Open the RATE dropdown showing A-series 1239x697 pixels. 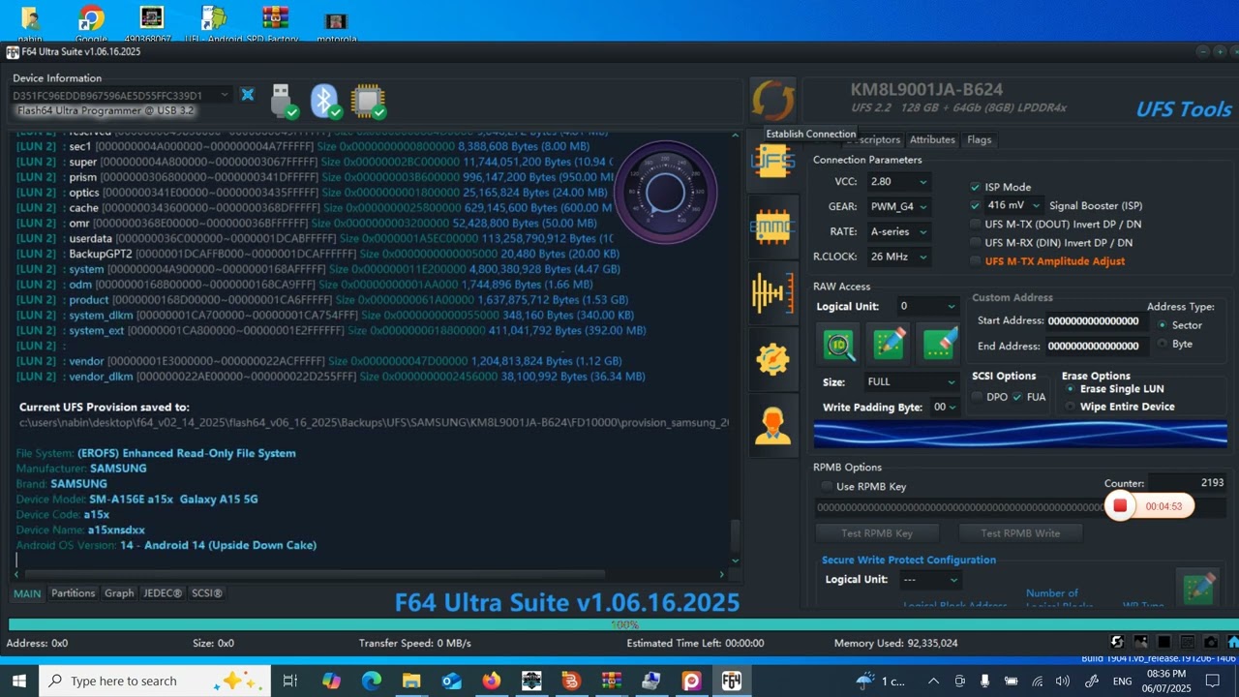[898, 231]
